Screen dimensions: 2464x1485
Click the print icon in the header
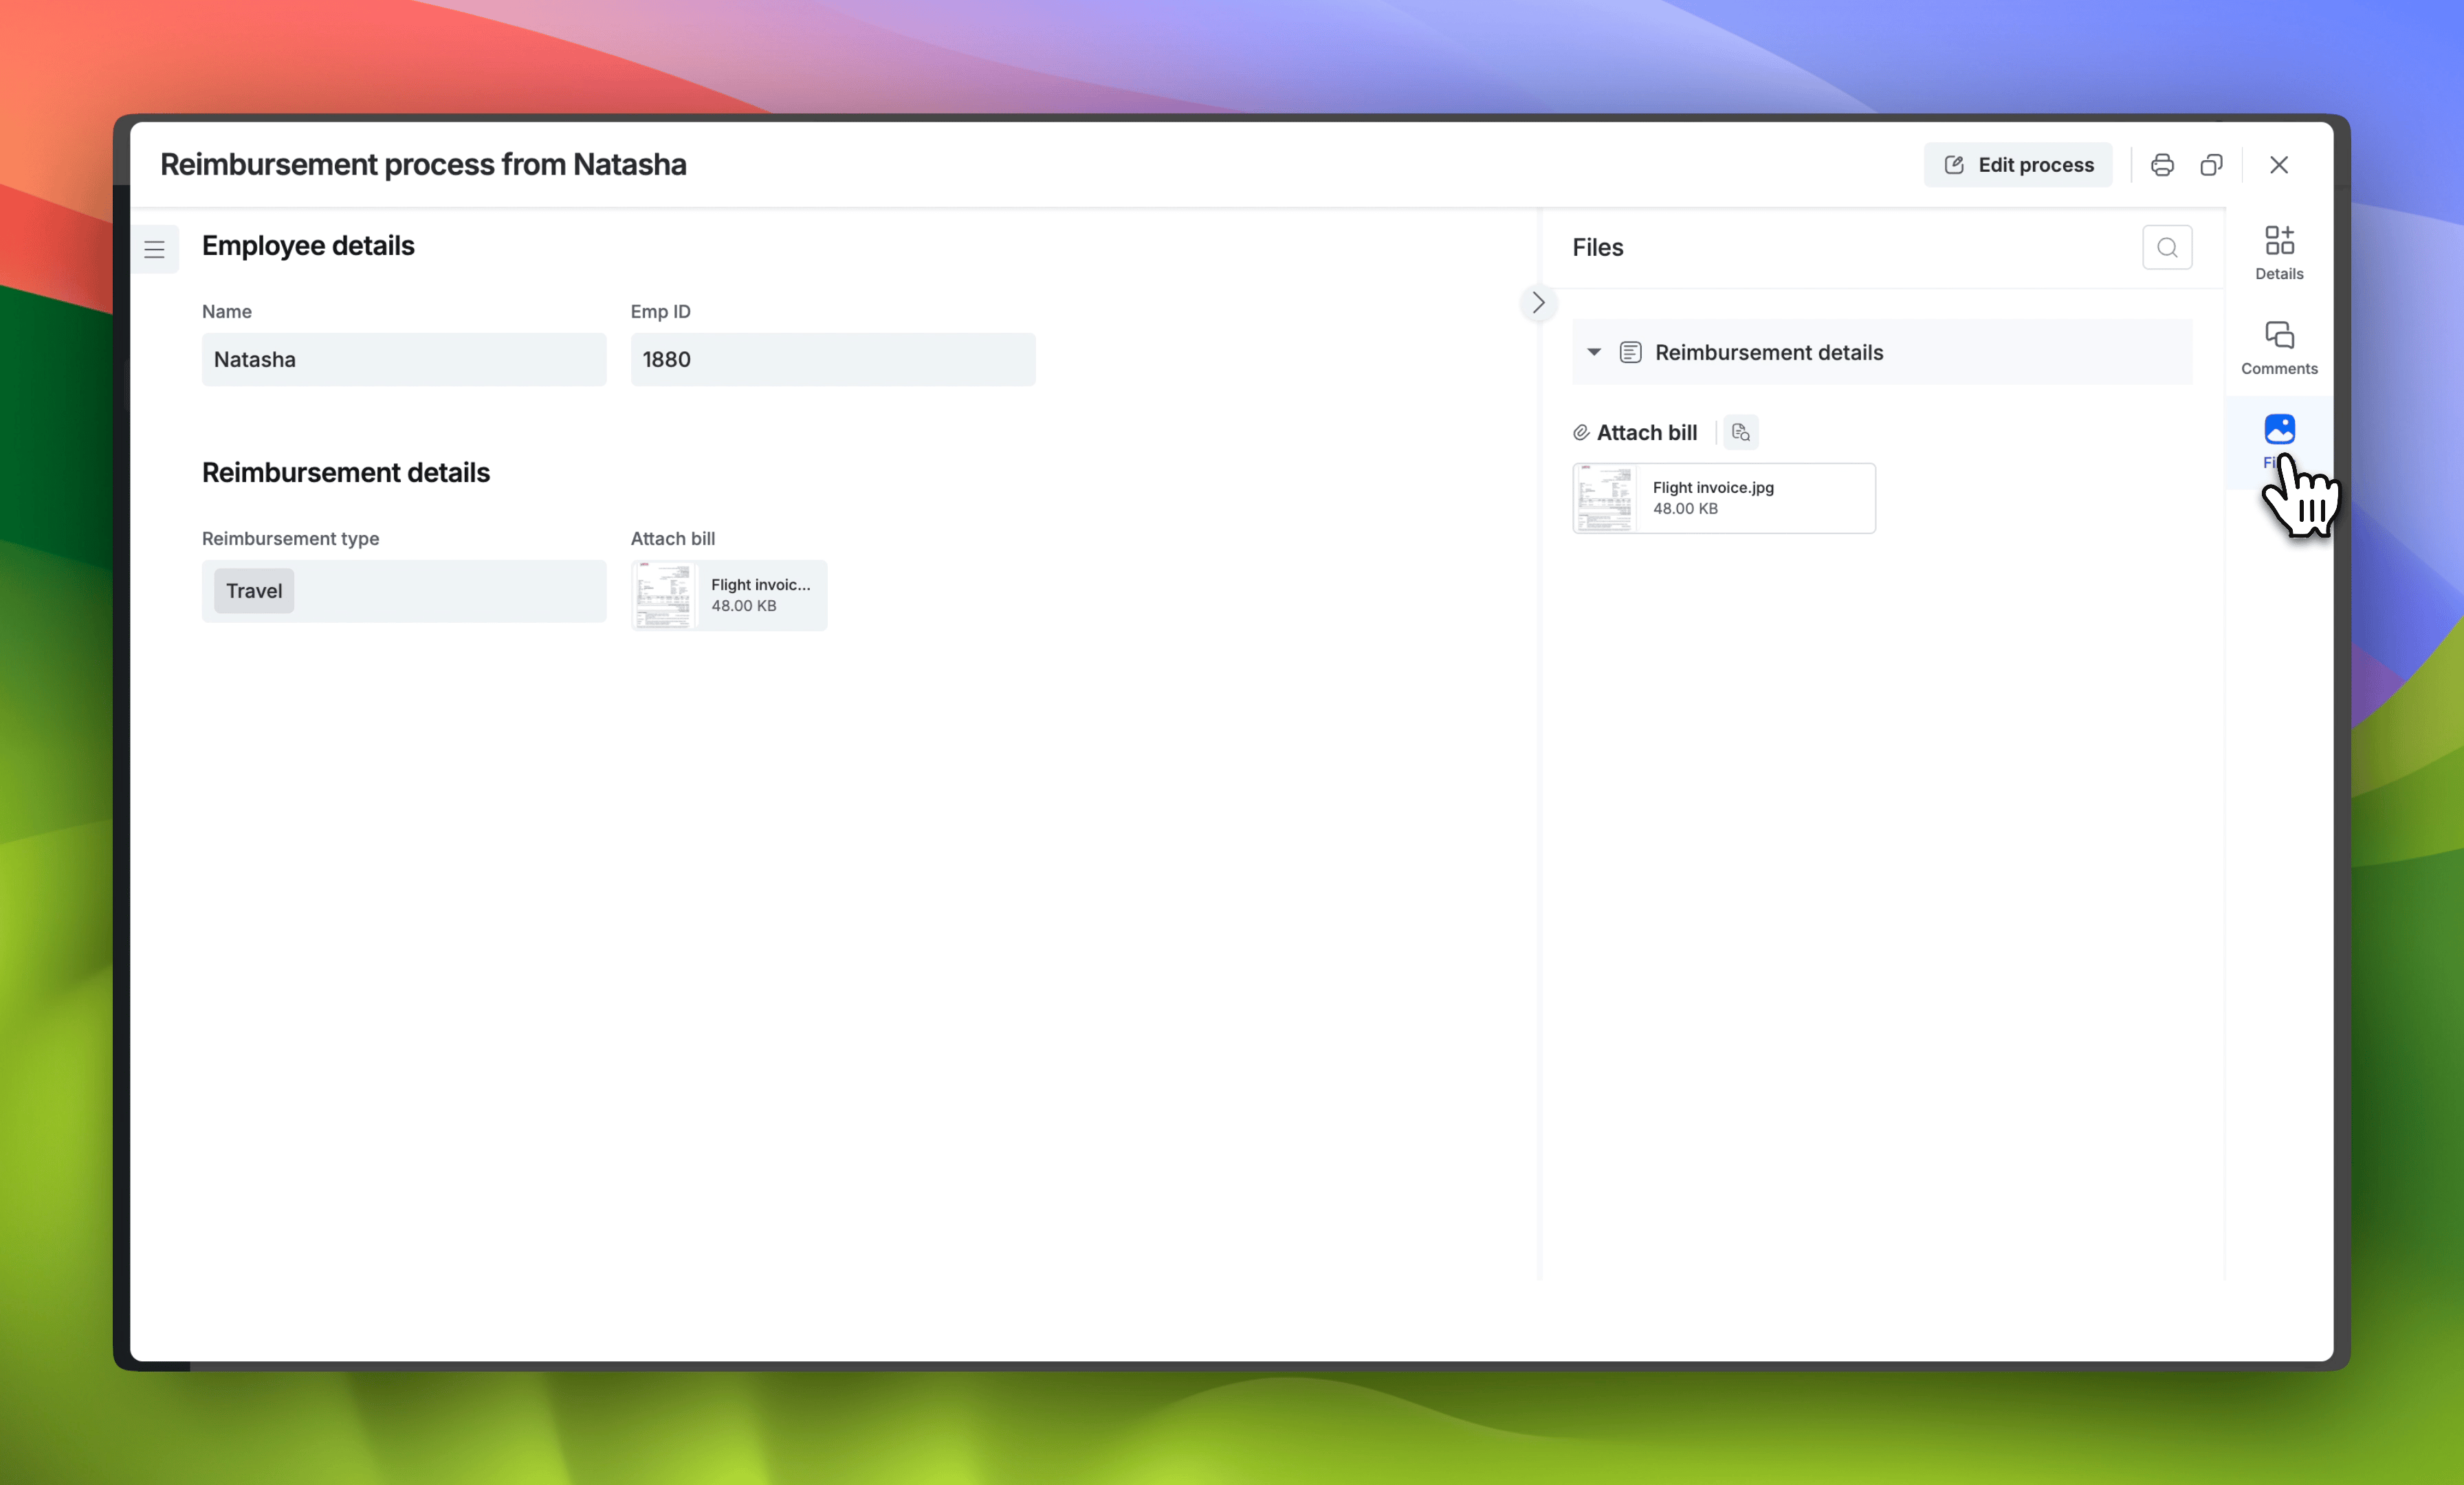(x=2161, y=164)
